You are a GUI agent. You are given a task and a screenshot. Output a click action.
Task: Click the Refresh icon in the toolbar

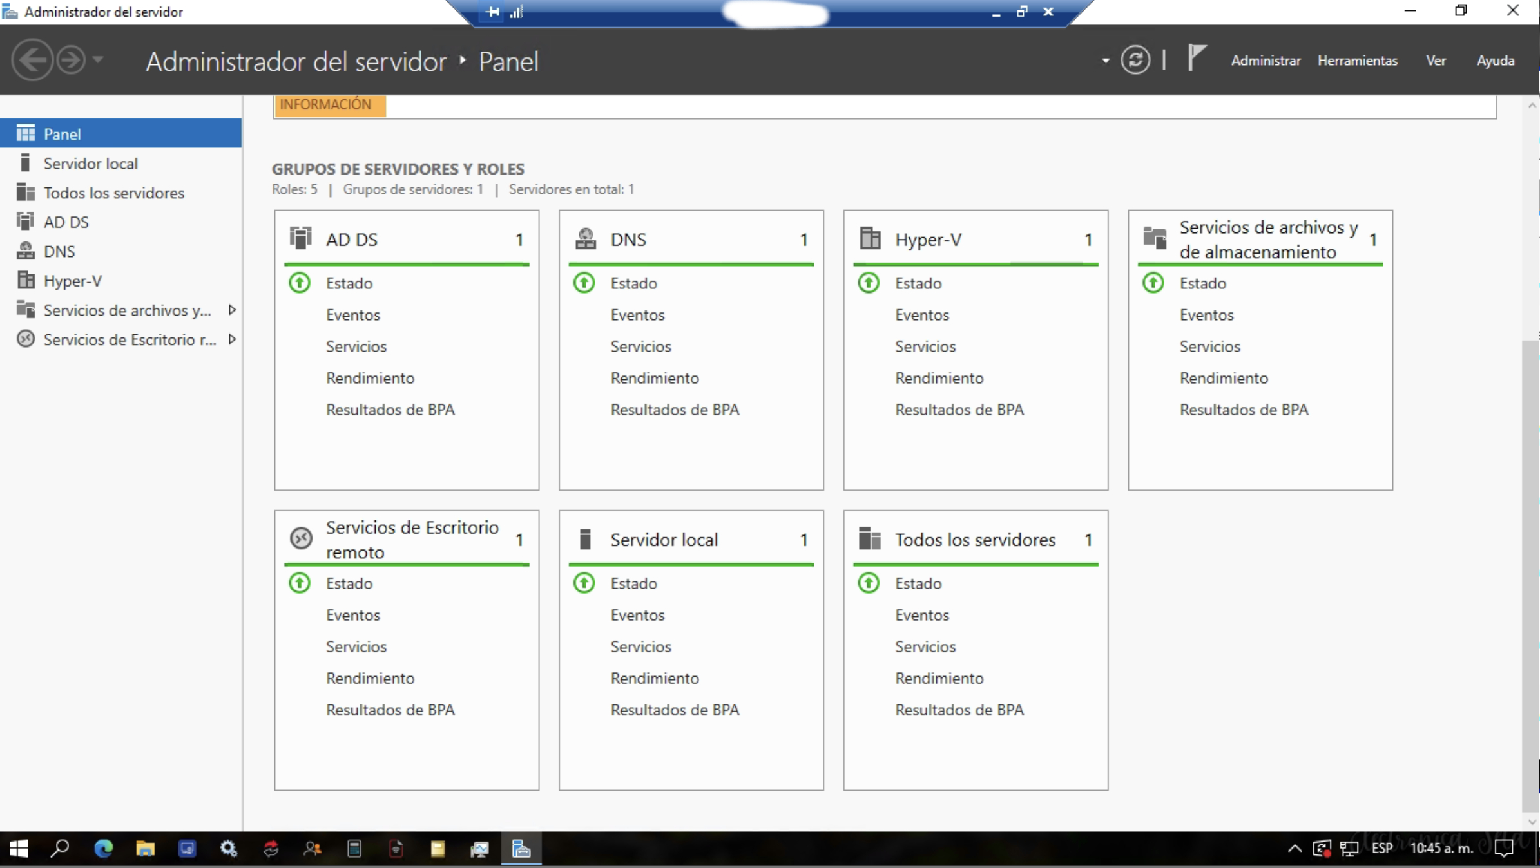pos(1136,59)
